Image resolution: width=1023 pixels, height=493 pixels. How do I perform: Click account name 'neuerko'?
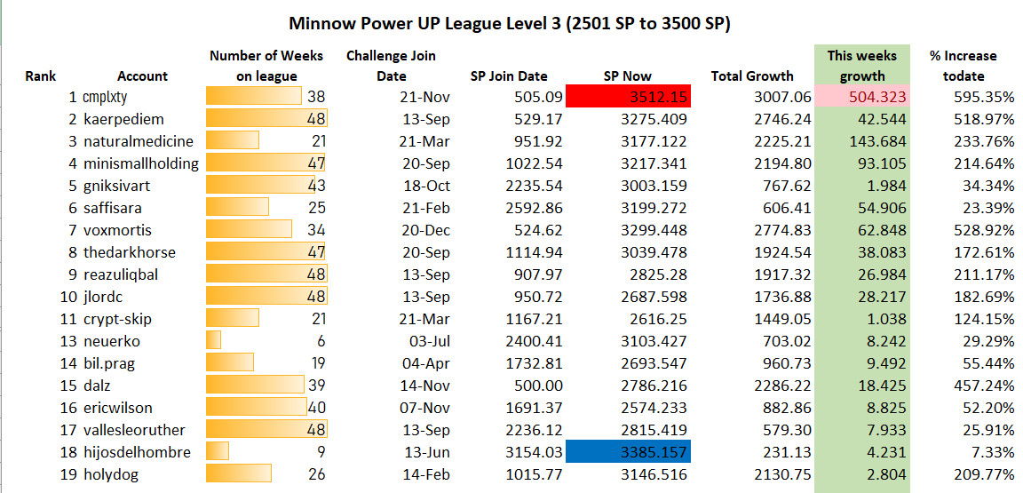pyautogui.click(x=112, y=341)
